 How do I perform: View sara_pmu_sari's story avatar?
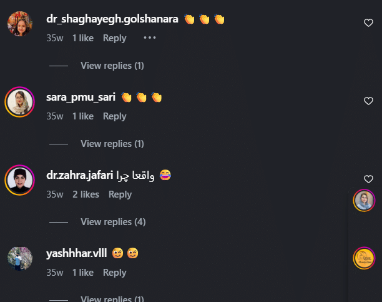[20, 102]
